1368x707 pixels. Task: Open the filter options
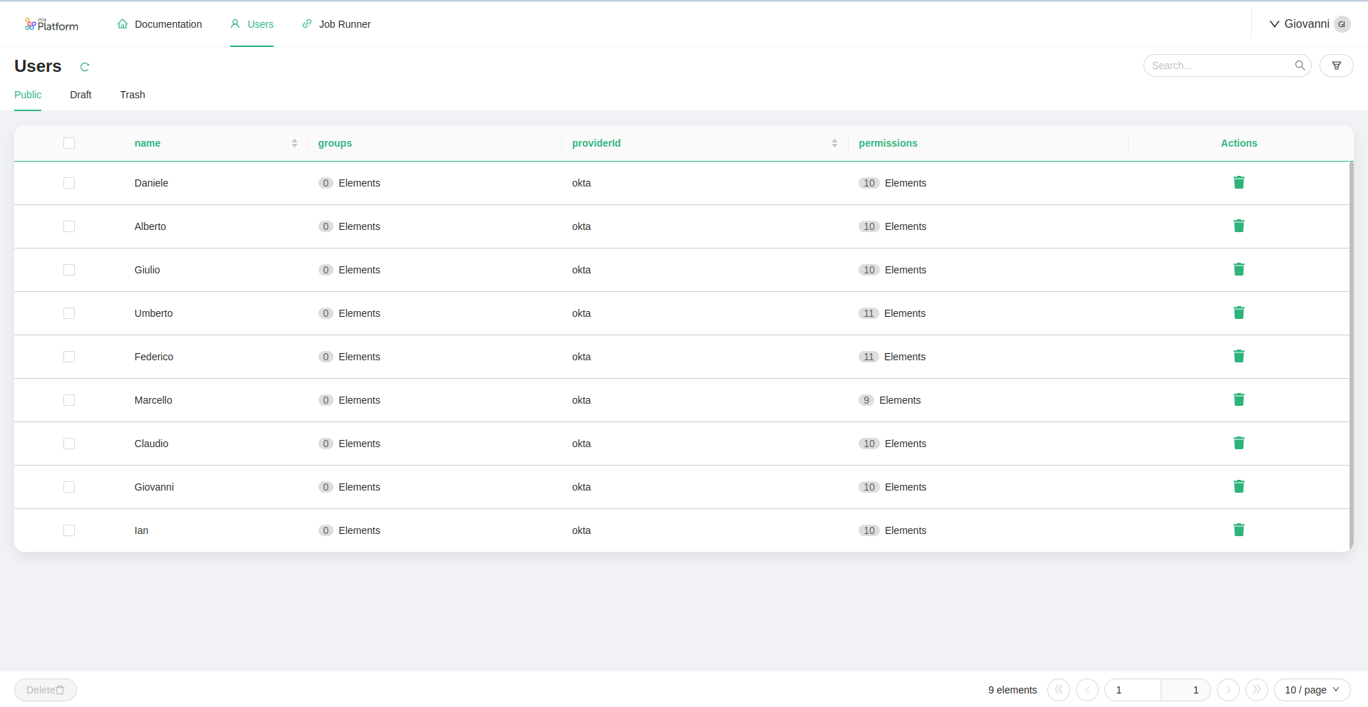(1337, 65)
